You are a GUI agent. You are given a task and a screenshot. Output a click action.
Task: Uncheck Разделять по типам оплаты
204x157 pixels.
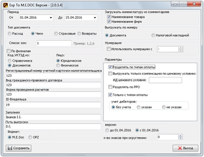pyautogui.click(x=110, y=67)
